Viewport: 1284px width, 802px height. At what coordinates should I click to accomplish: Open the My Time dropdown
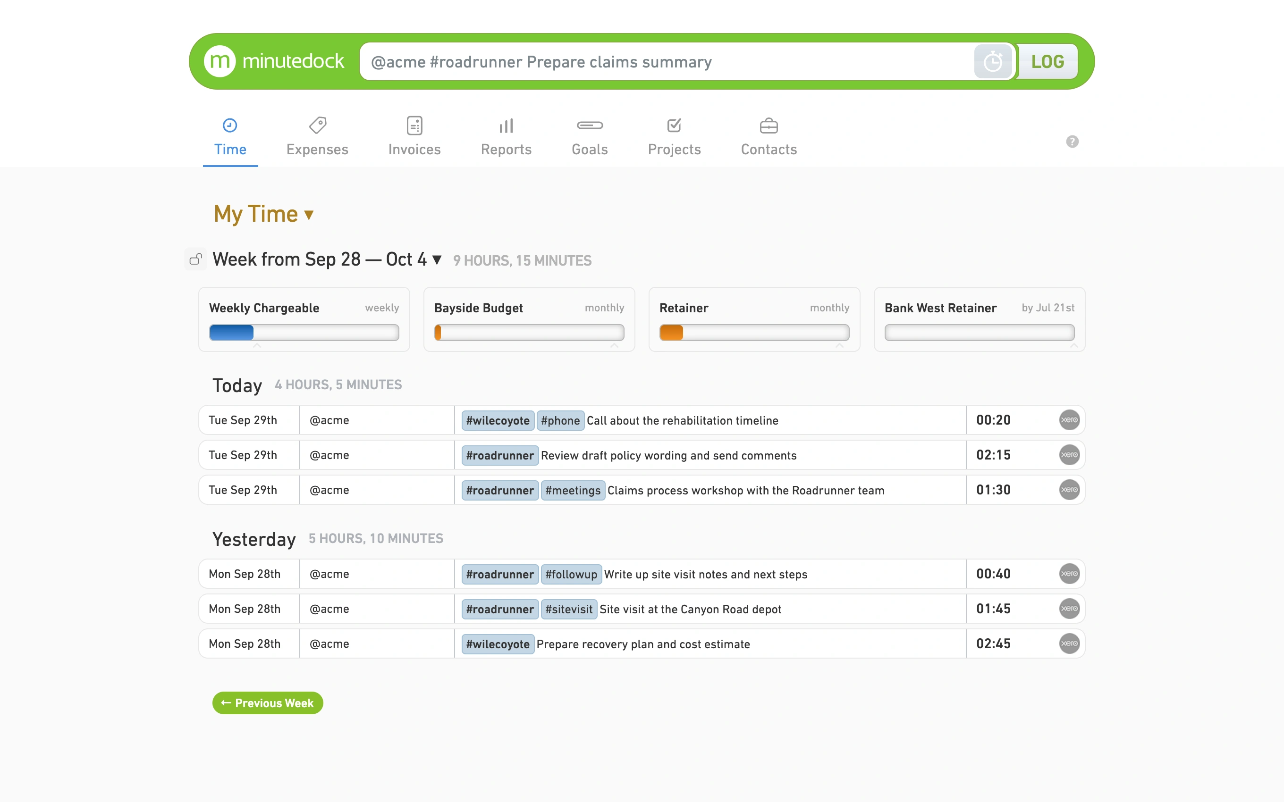tap(263, 214)
